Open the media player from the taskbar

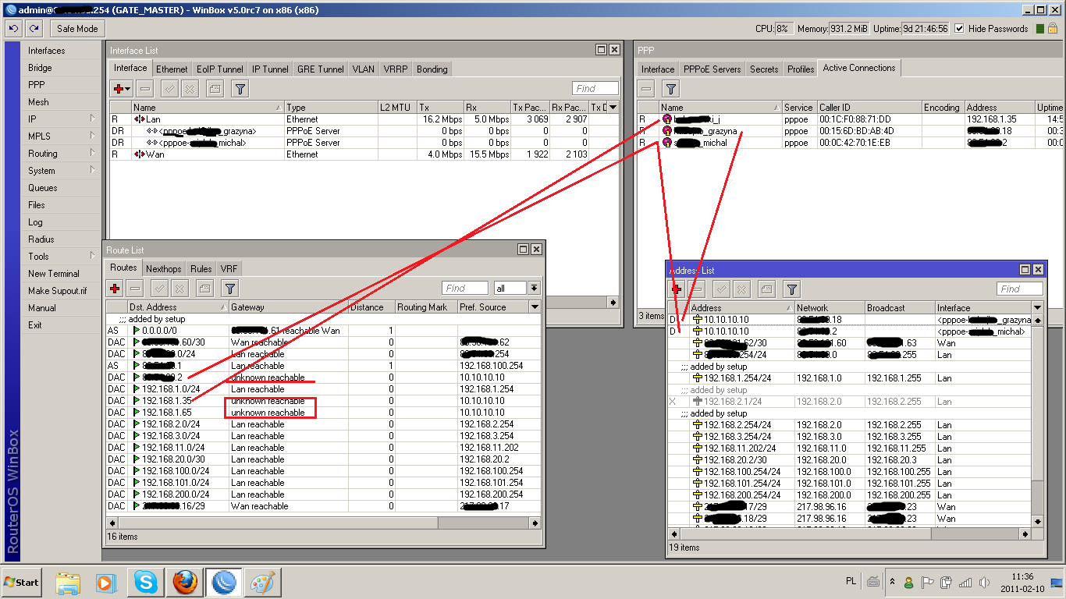pyautogui.click(x=107, y=583)
